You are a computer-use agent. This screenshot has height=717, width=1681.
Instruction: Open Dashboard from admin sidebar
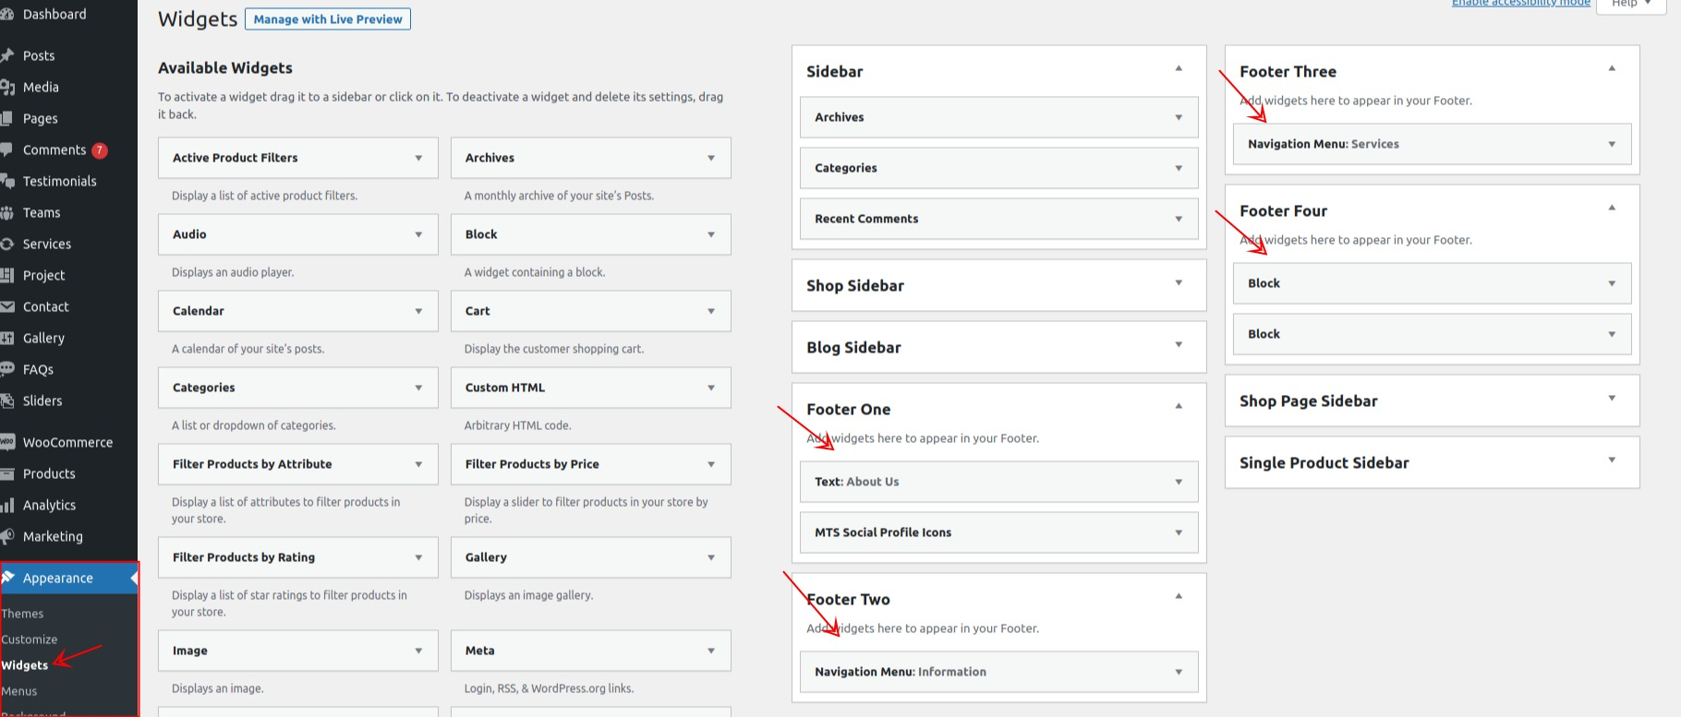pos(54,14)
